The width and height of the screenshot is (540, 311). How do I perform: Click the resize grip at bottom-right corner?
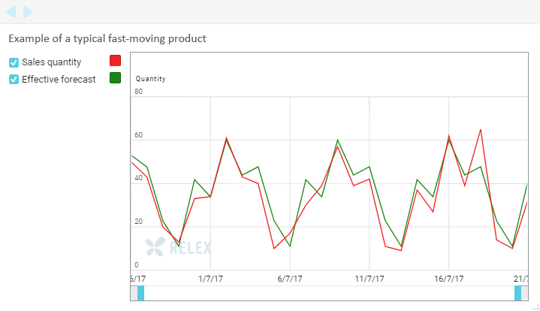point(535,306)
